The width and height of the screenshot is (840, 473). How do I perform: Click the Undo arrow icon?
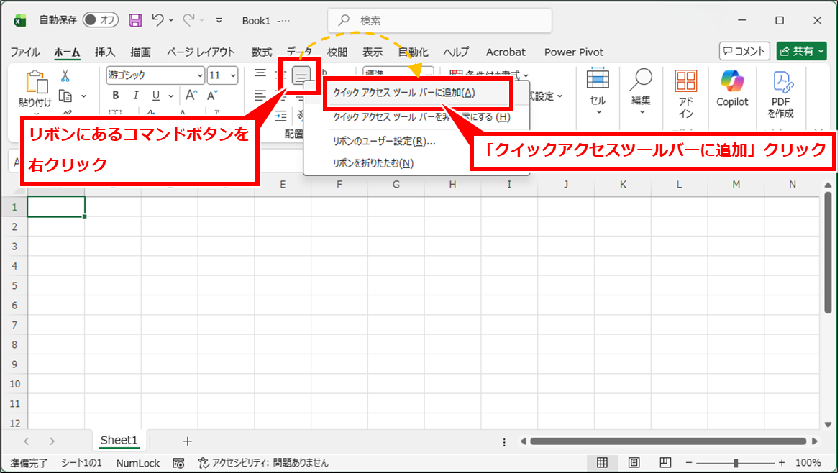point(159,20)
